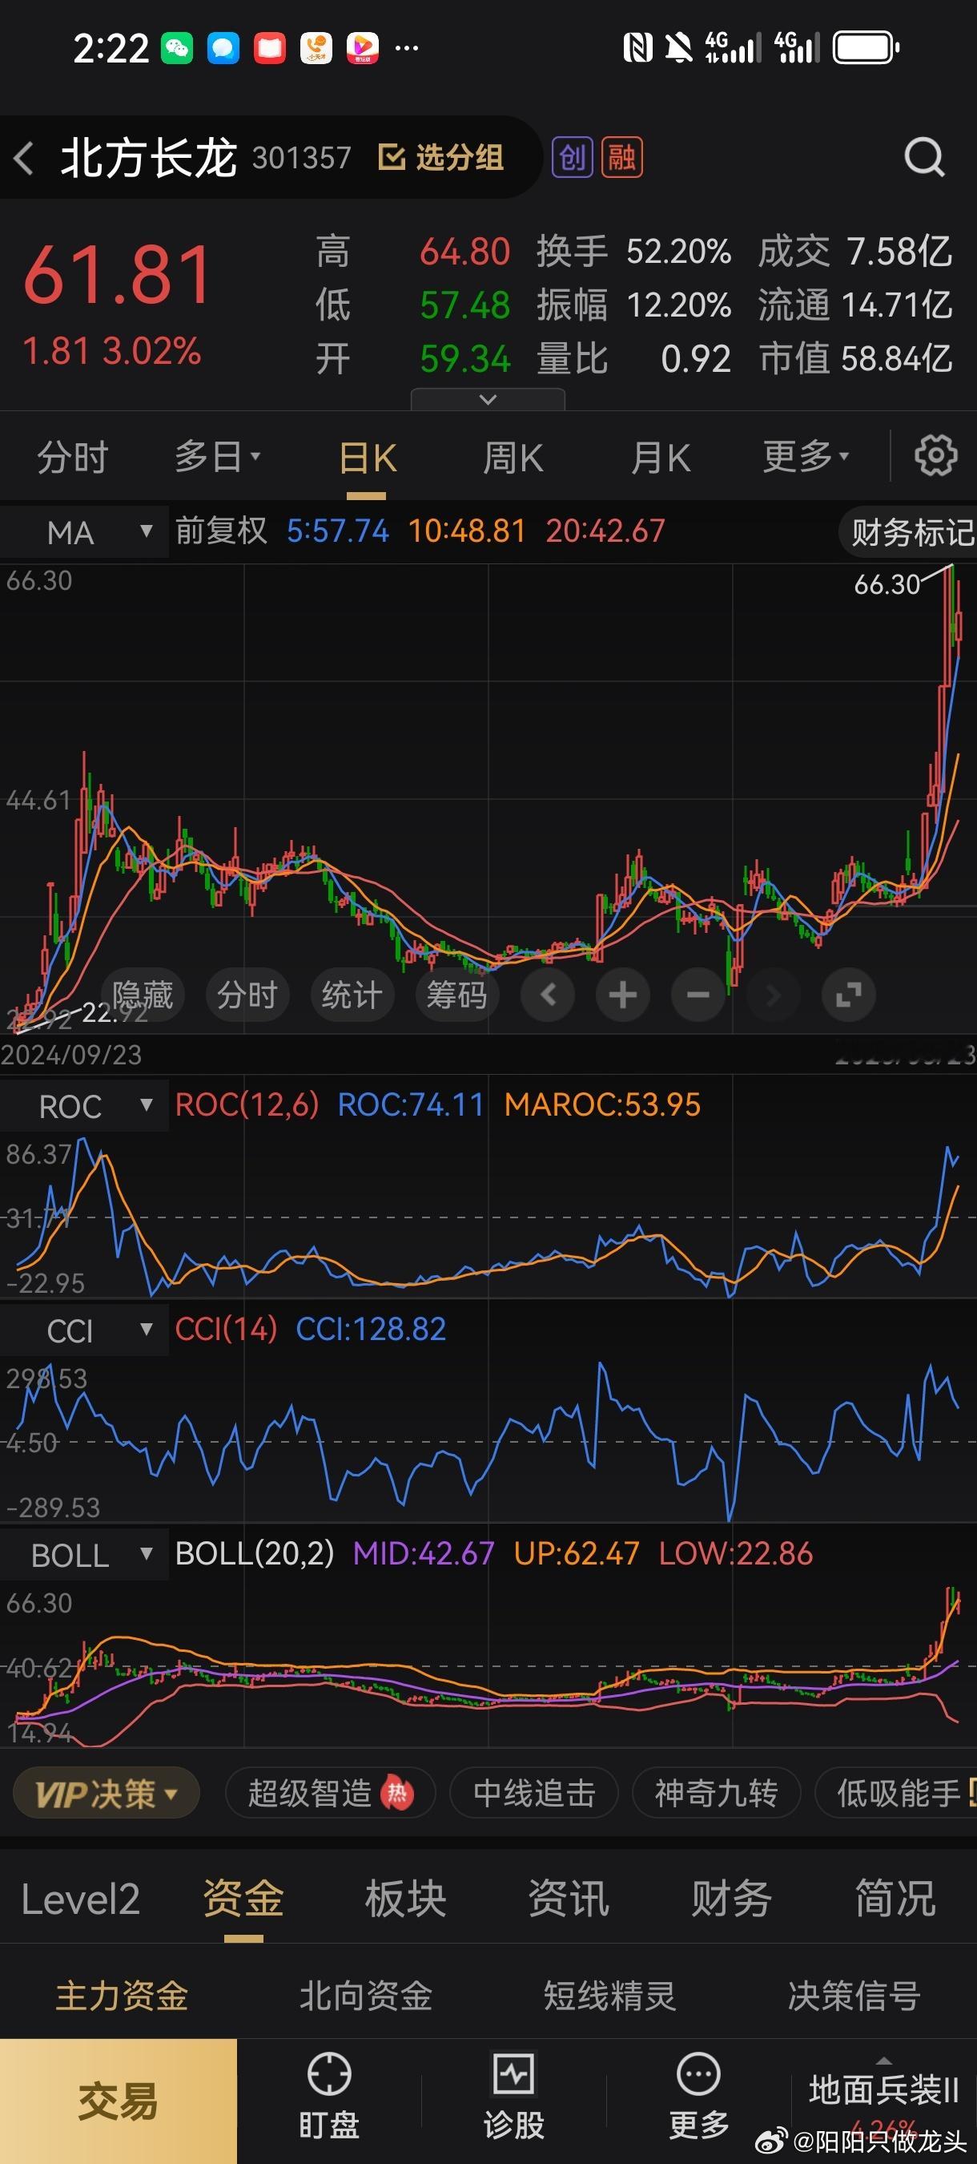The height and width of the screenshot is (2164, 977).
Task: Tap battery icon in status bar
Action: coord(866,48)
